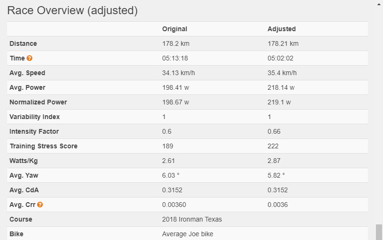Click the help icon next to Avg. Crr
Viewport: 383px width, 240px height.
[x=40, y=205]
